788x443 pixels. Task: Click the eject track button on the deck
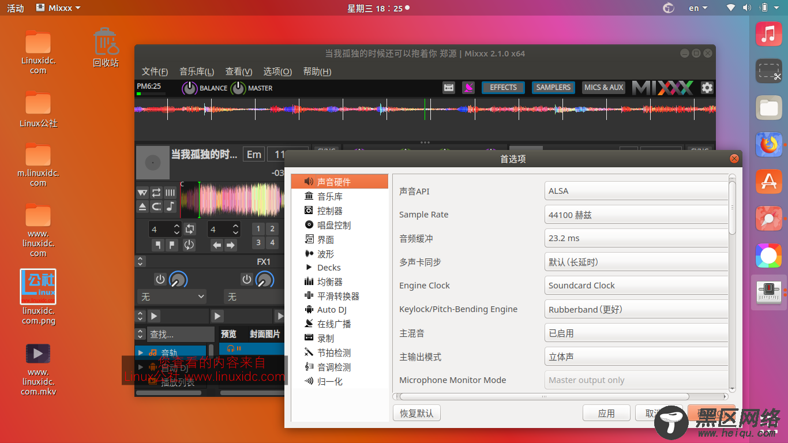[x=142, y=207]
